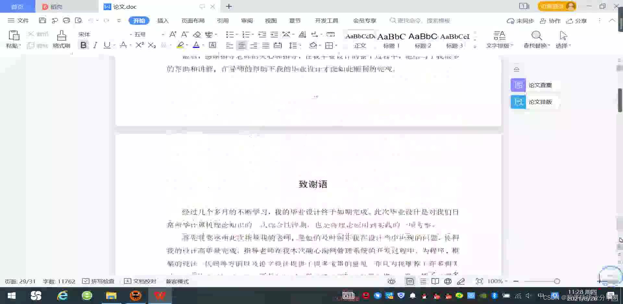This screenshot has height=304, width=623.
Task: Click the Decrease Indent icon
Action: [x=262, y=34]
